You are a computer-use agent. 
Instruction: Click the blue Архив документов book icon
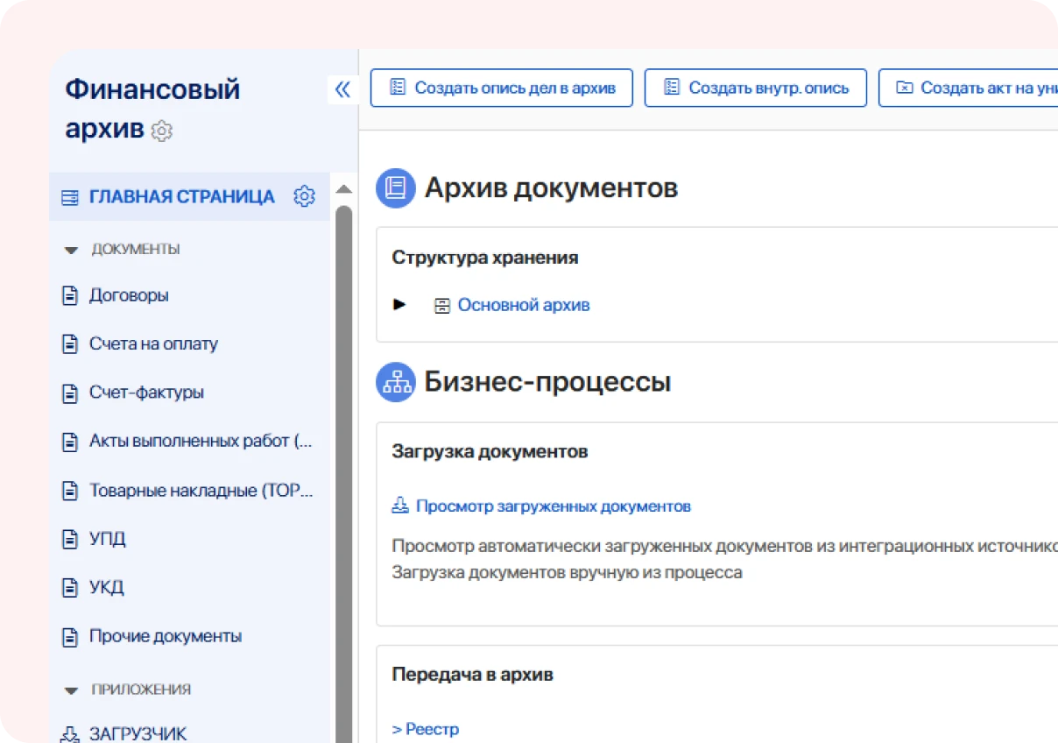coord(395,188)
